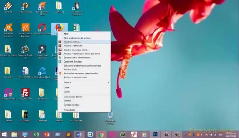Select the Camtasia Studio 8 shortcut
This screenshot has height=138, width=239.
click(25, 52)
